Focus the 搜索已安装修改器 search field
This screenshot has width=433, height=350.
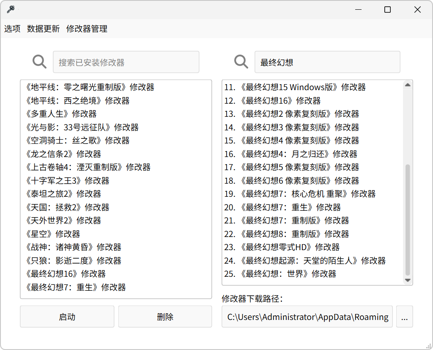[x=126, y=62]
